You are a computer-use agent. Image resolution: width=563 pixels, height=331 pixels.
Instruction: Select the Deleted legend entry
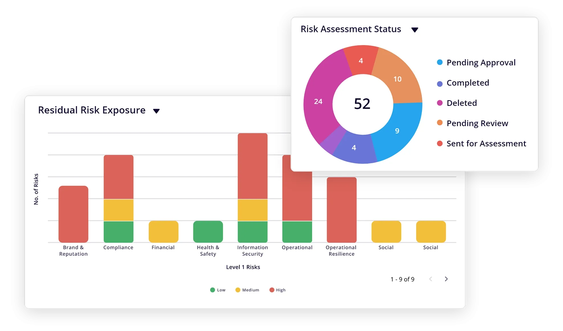(x=462, y=103)
